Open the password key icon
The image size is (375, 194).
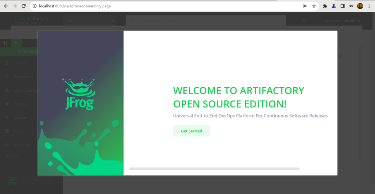(351, 6)
